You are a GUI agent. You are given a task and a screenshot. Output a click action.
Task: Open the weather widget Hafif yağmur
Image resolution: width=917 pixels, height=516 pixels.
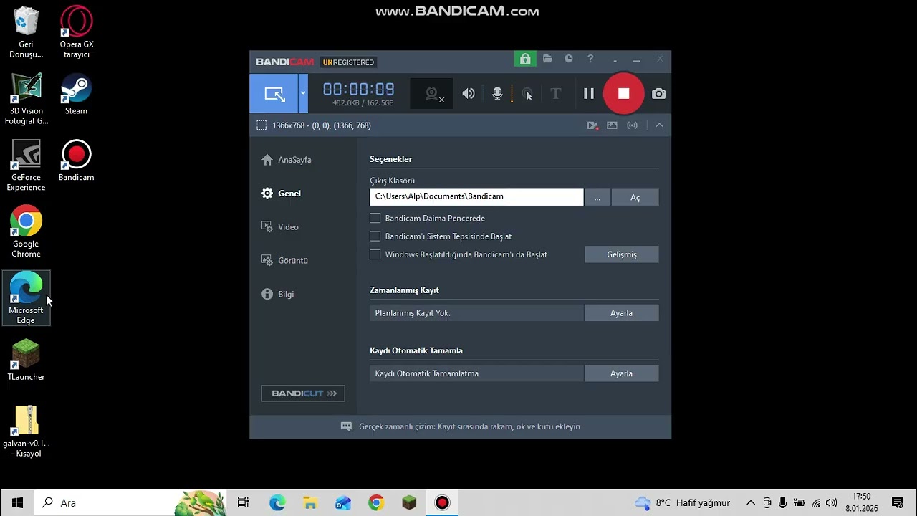point(683,503)
